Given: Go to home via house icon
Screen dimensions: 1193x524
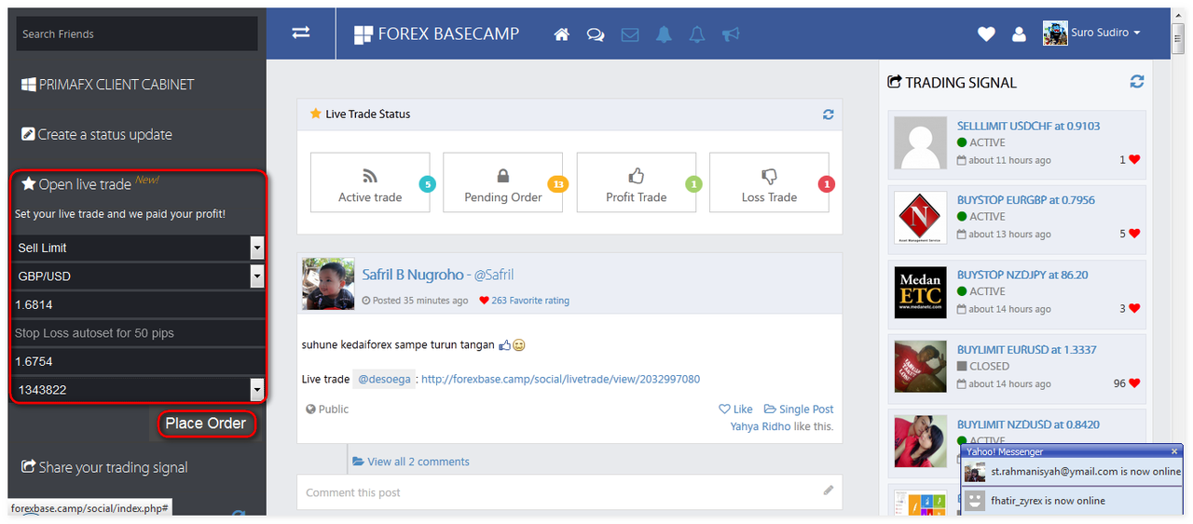Looking at the screenshot, I should click(561, 34).
